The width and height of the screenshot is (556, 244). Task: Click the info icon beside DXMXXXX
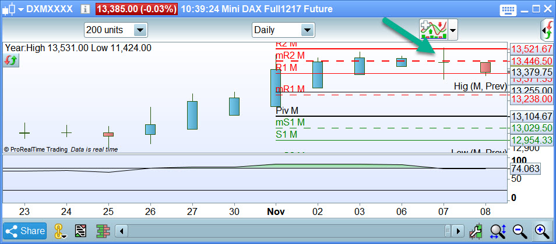pos(86,9)
